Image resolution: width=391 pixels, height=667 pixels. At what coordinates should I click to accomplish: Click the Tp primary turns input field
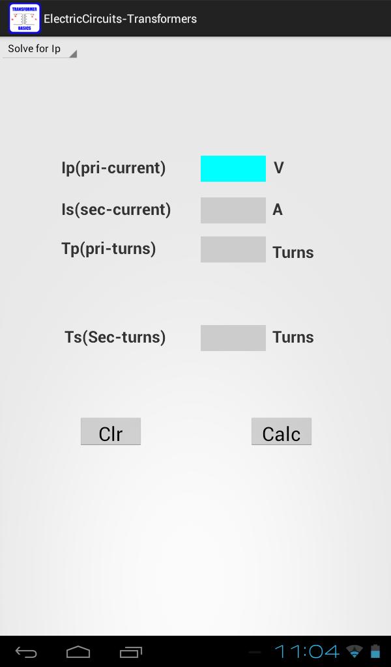coord(233,249)
